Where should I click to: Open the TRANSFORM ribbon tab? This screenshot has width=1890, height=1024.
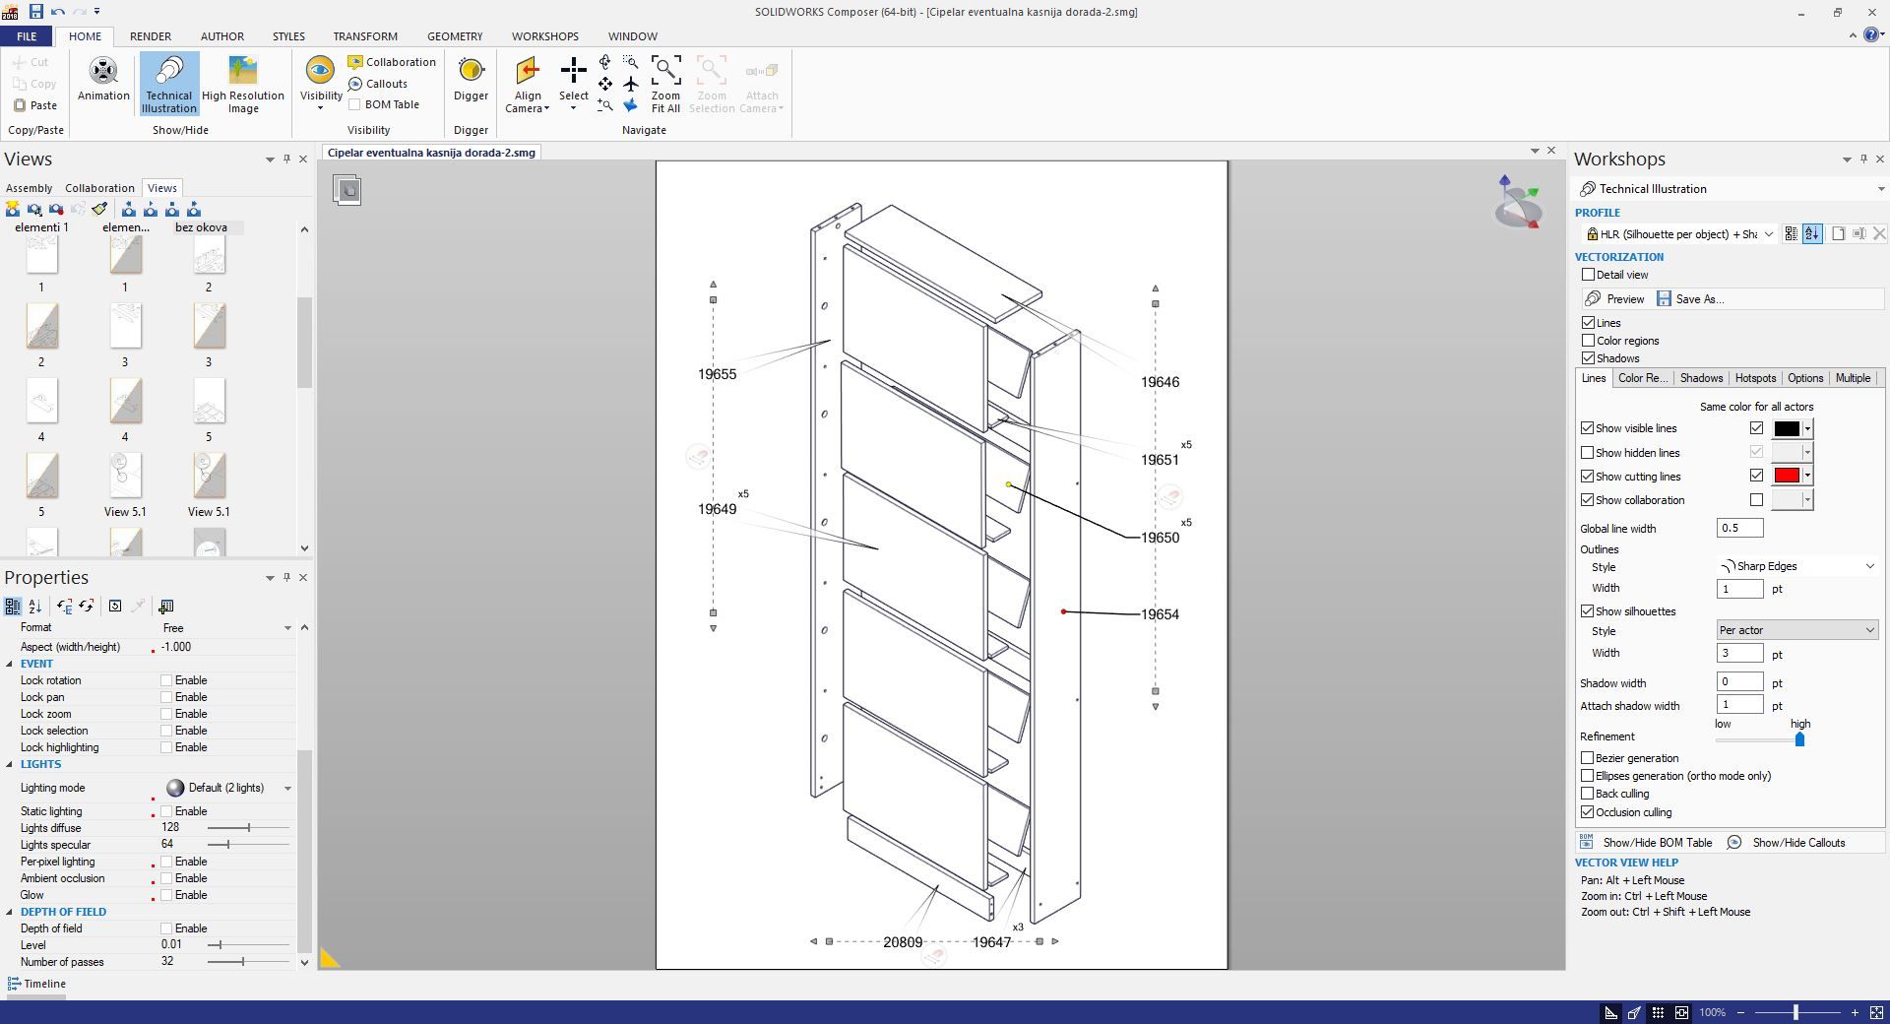click(x=364, y=36)
